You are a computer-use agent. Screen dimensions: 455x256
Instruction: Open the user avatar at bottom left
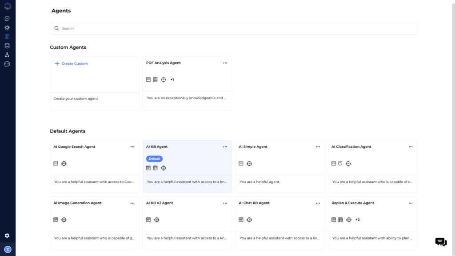click(x=7, y=250)
